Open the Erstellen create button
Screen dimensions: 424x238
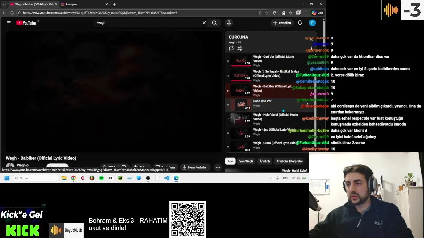[282, 23]
